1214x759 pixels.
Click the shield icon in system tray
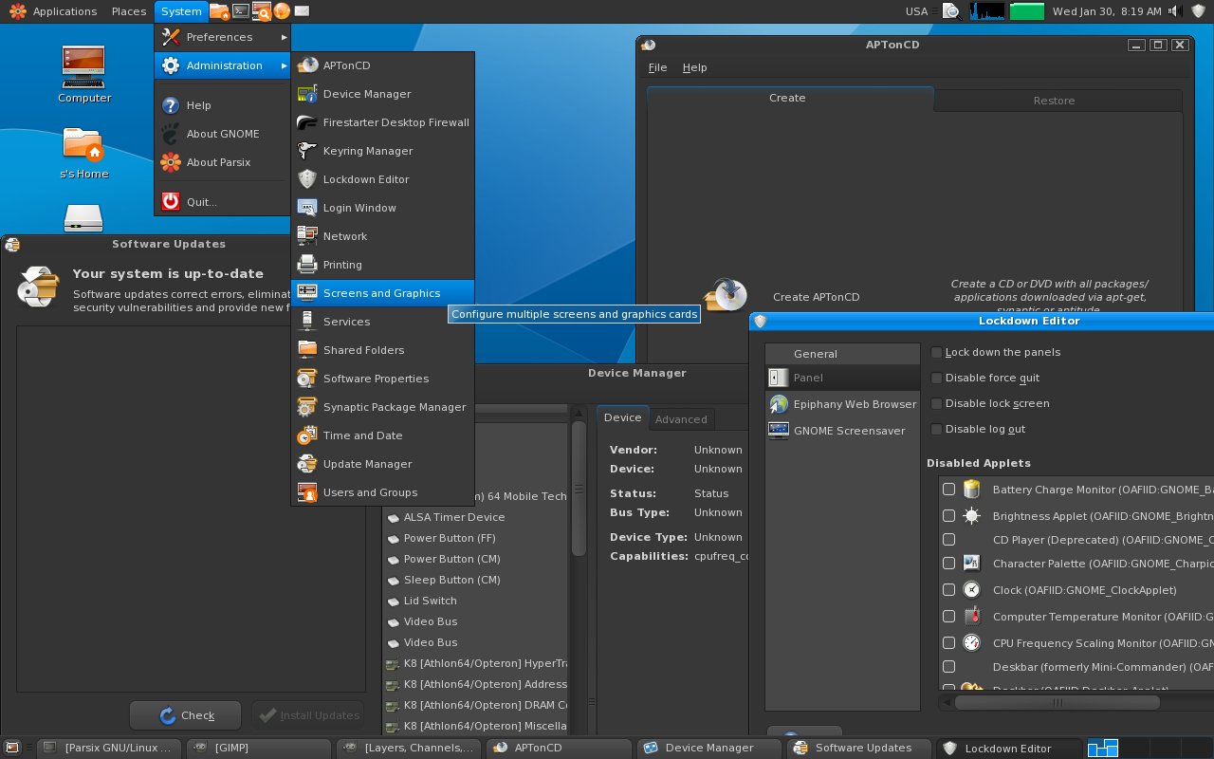tap(1200, 11)
